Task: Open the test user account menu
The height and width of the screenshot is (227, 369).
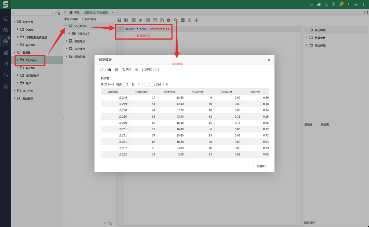Action: click(353, 4)
